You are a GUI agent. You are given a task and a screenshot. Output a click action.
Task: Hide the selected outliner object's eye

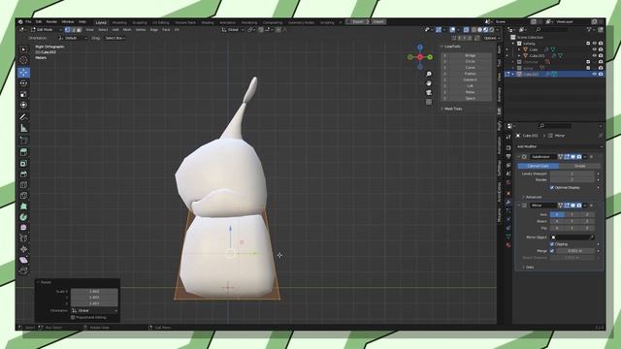(x=595, y=74)
